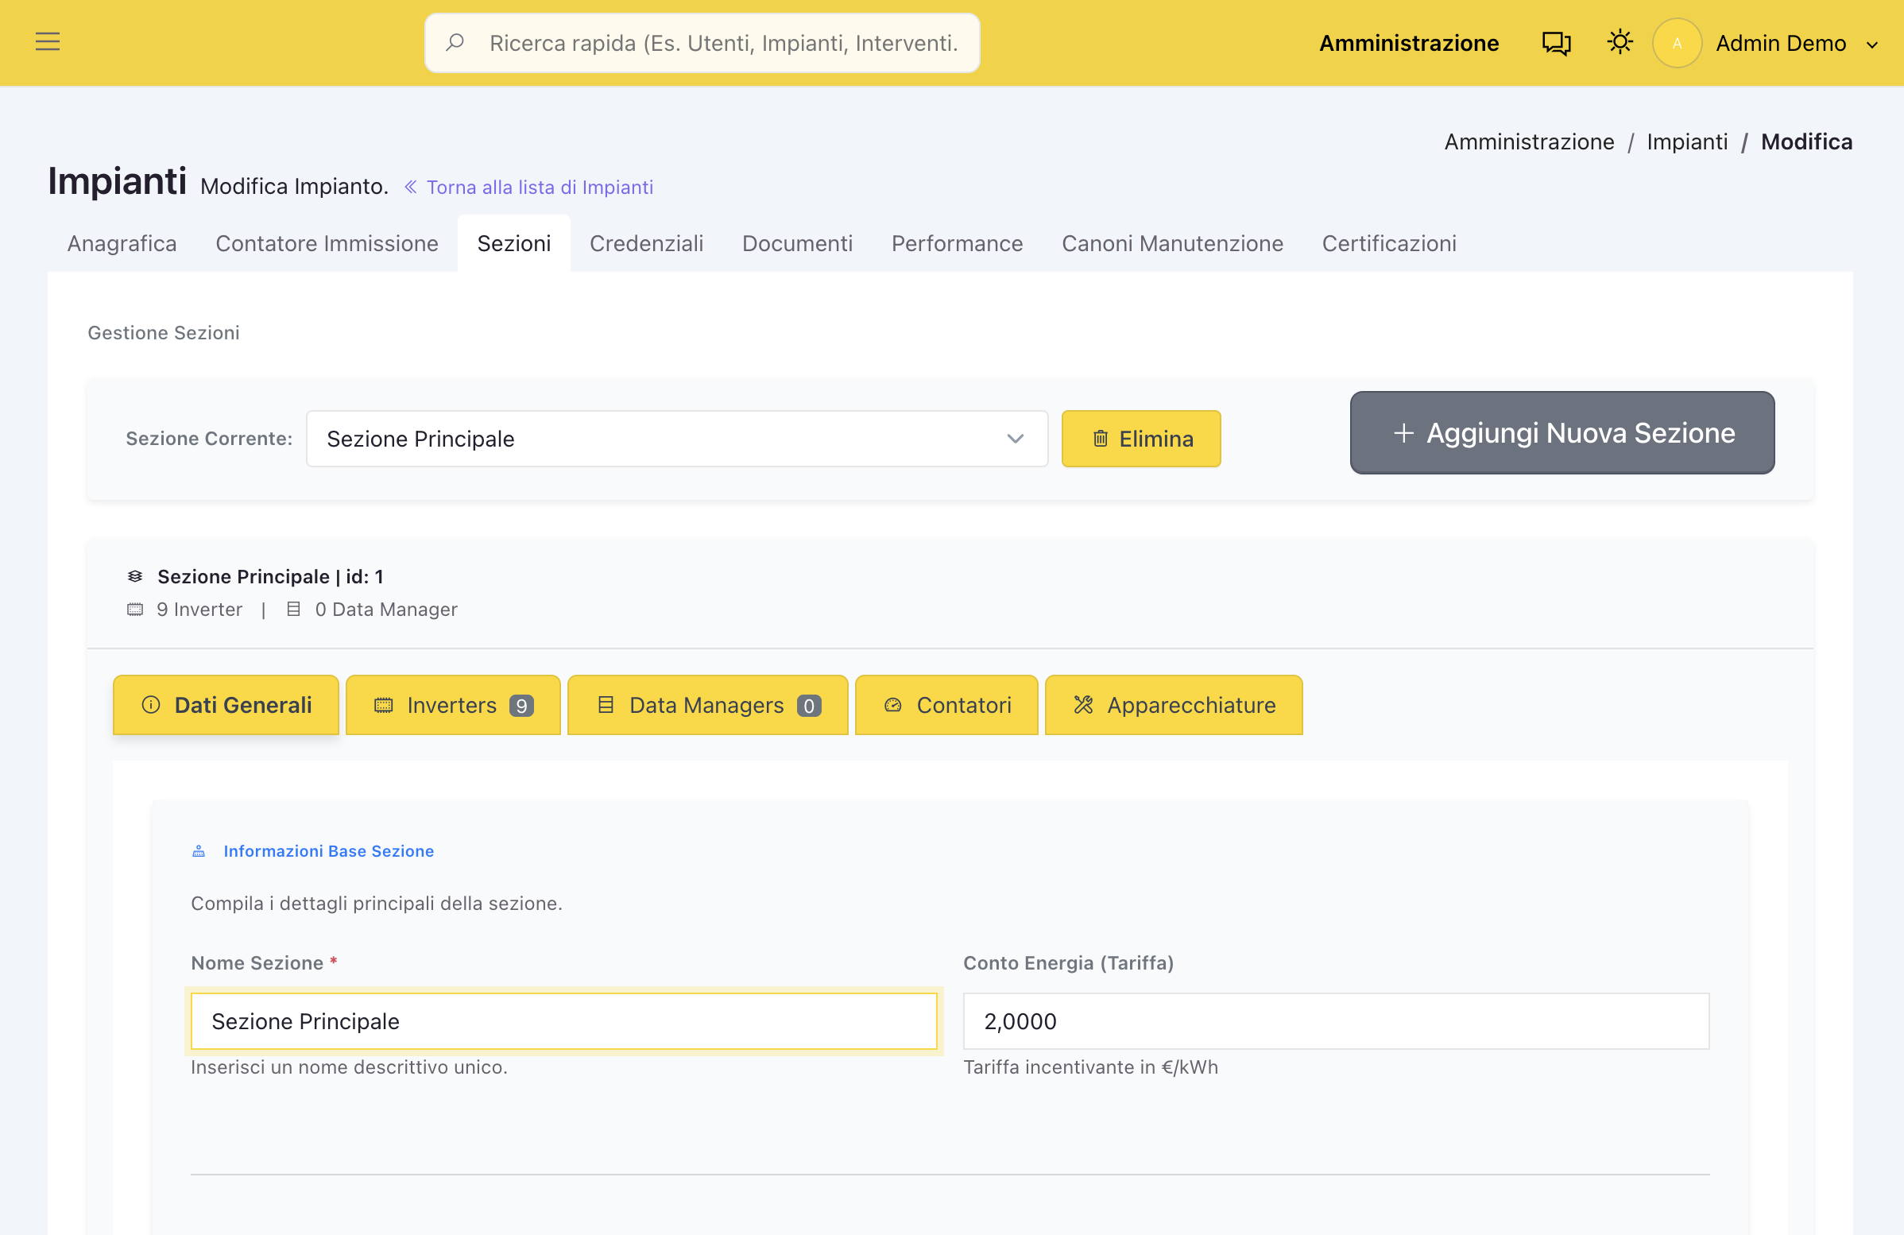Select the Dati Generali section tab
The width and height of the screenshot is (1904, 1235).
coord(226,705)
